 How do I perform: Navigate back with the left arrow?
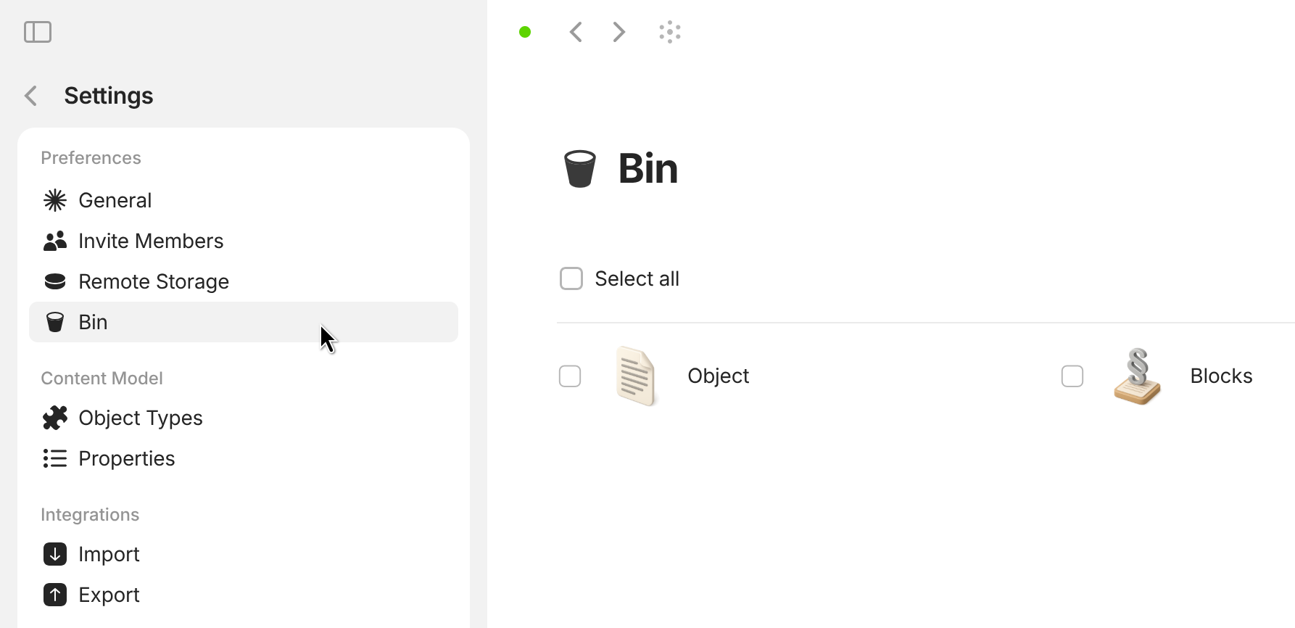click(x=576, y=32)
